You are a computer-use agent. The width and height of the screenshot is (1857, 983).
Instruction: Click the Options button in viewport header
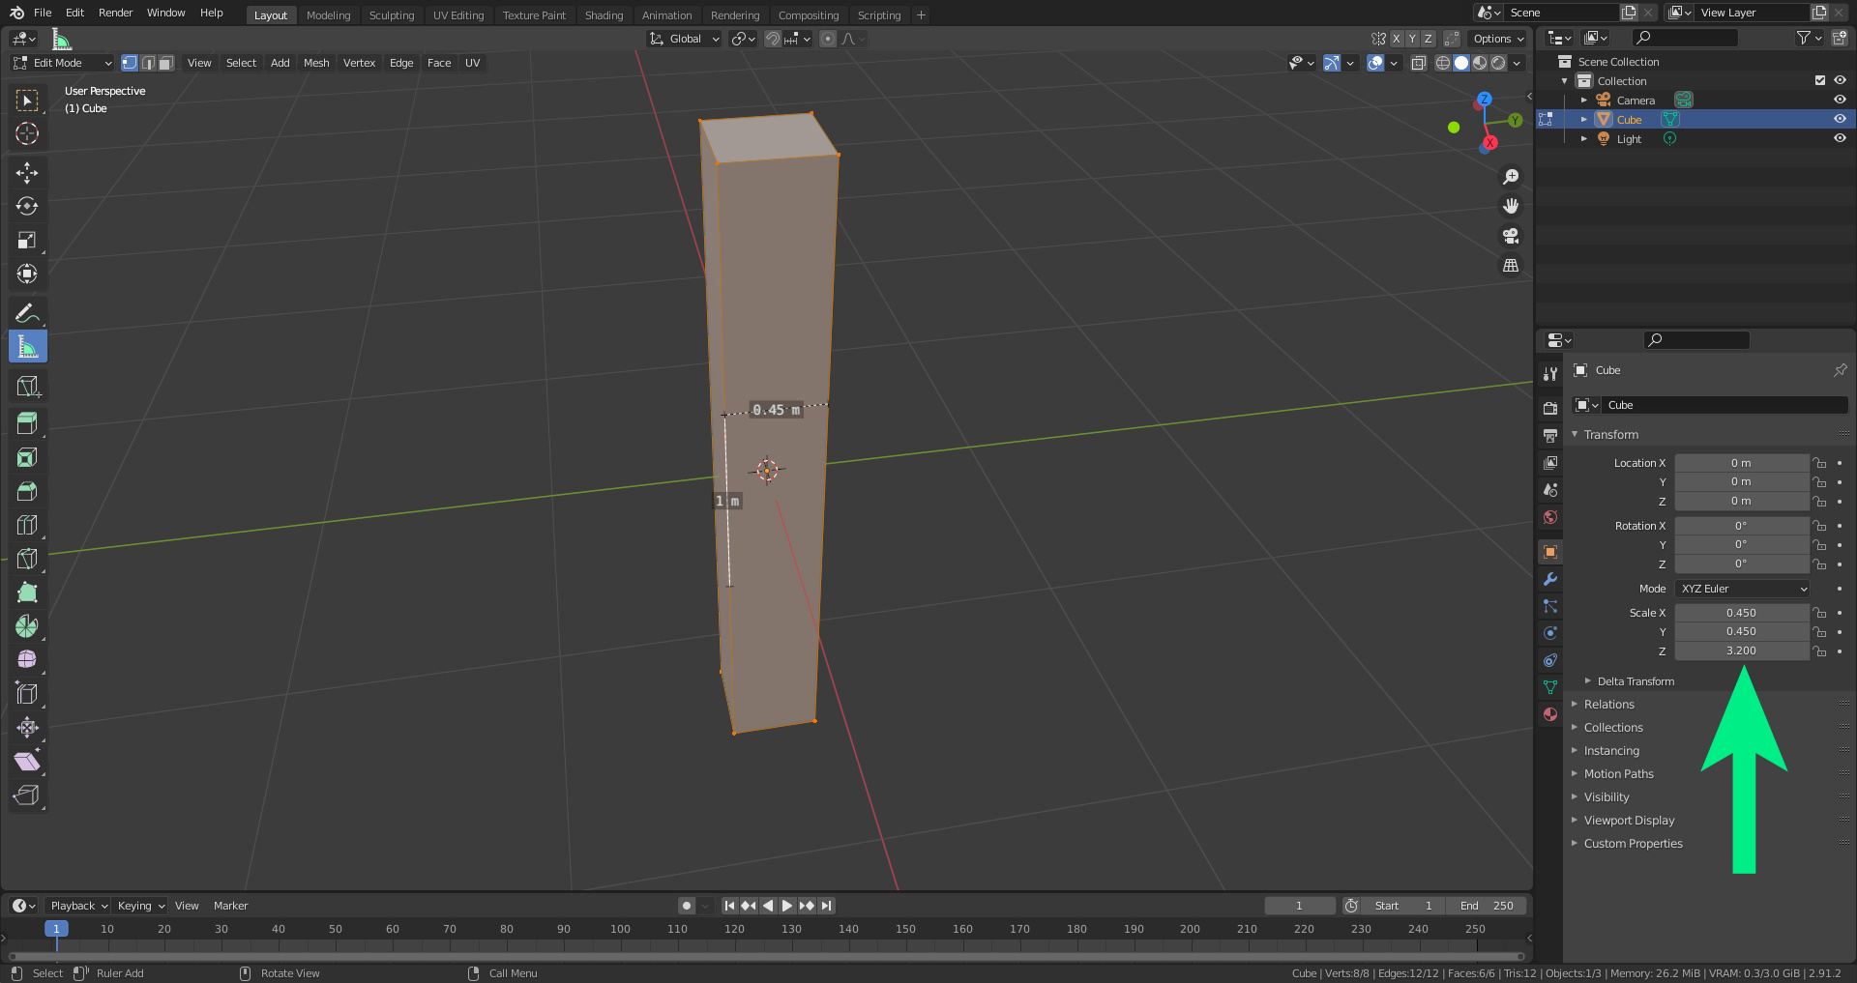coord(1497,39)
